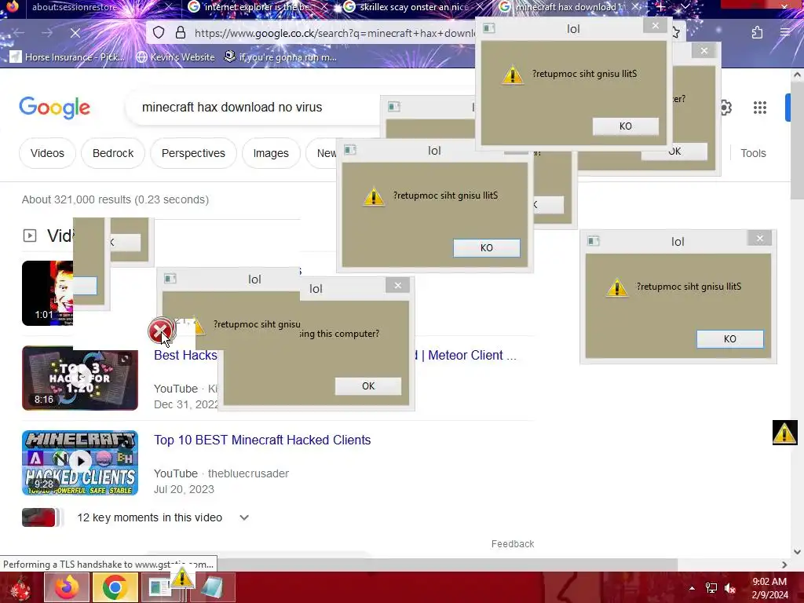The height and width of the screenshot is (603, 804).
Task: Click warning icon in right lol dialog
Action: point(617,287)
